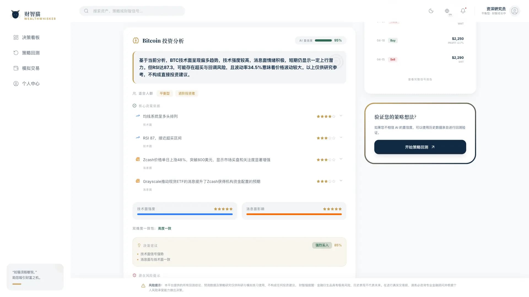Click the 决策建议 lightbulb icon

[139, 245]
